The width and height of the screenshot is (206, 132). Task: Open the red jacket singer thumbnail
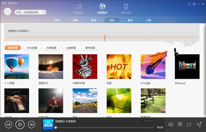point(51,101)
